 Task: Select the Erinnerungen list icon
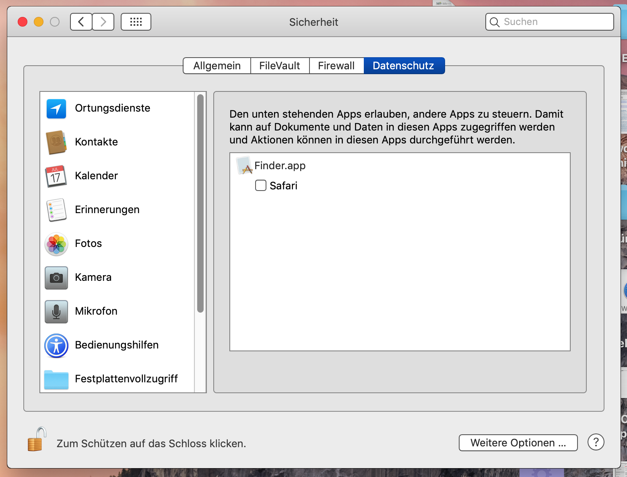pyautogui.click(x=56, y=210)
